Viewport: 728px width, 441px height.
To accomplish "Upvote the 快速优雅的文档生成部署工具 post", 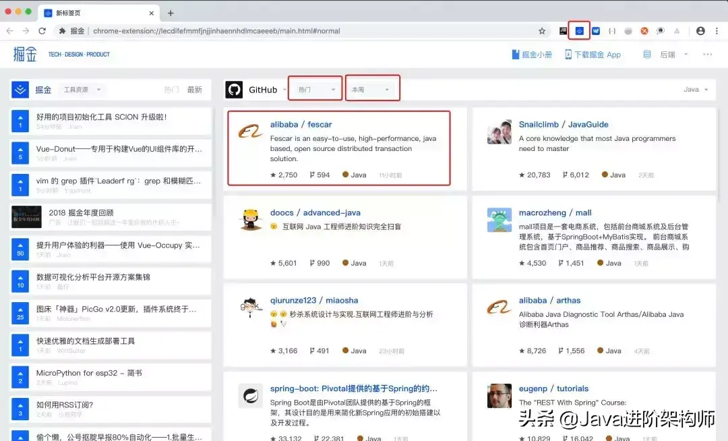I will click(x=20, y=345).
